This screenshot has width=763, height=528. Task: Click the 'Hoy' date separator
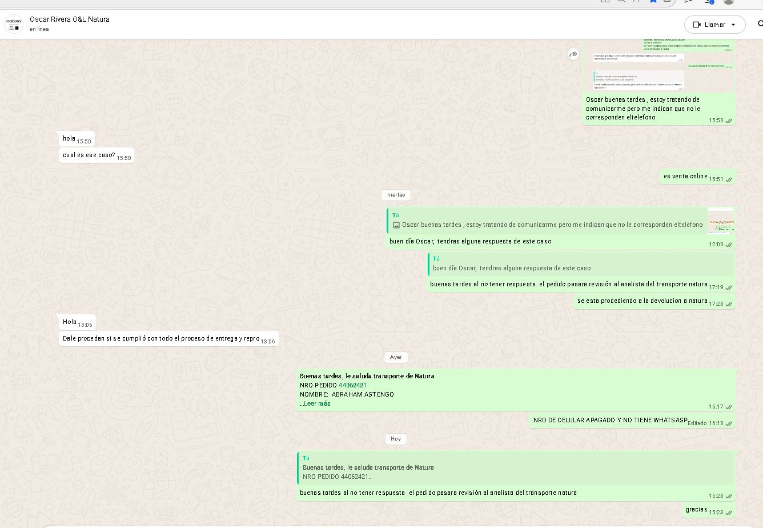[396, 439]
